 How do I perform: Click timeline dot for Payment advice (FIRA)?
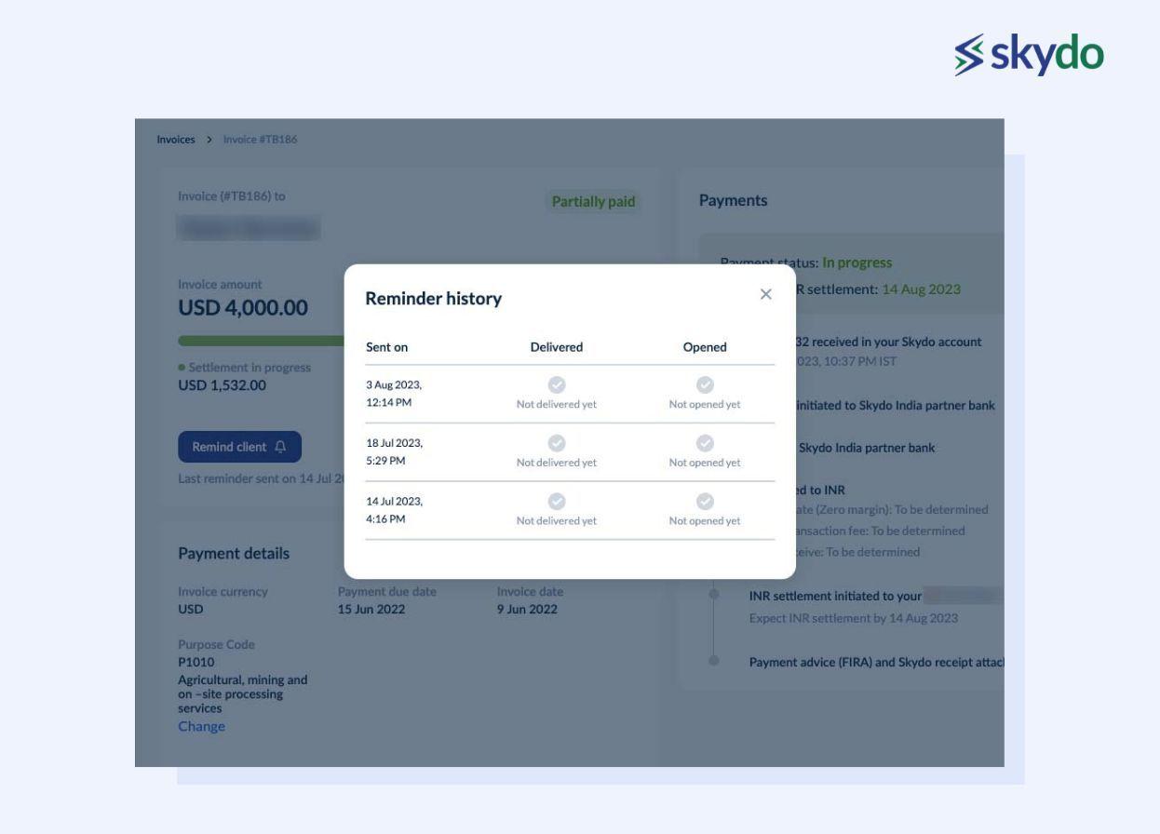pyautogui.click(x=714, y=660)
